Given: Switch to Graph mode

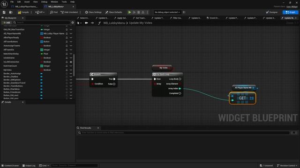Looking at the screenshot, I should pos(291,12).
